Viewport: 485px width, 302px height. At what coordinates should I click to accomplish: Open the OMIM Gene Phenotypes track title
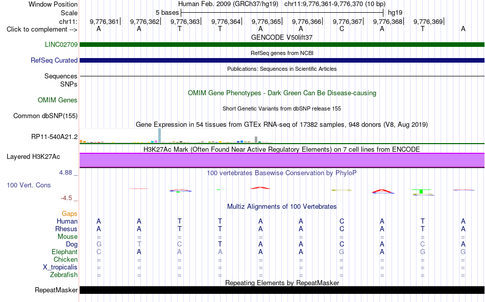pos(282,93)
